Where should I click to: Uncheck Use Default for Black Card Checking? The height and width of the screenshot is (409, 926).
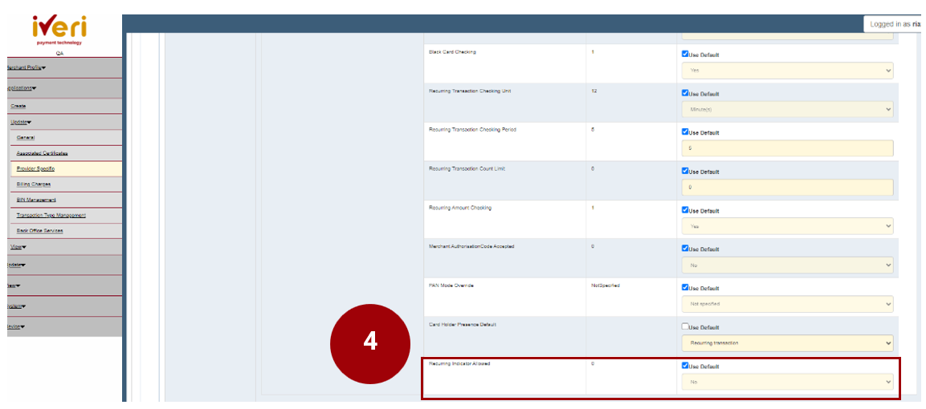click(x=685, y=55)
